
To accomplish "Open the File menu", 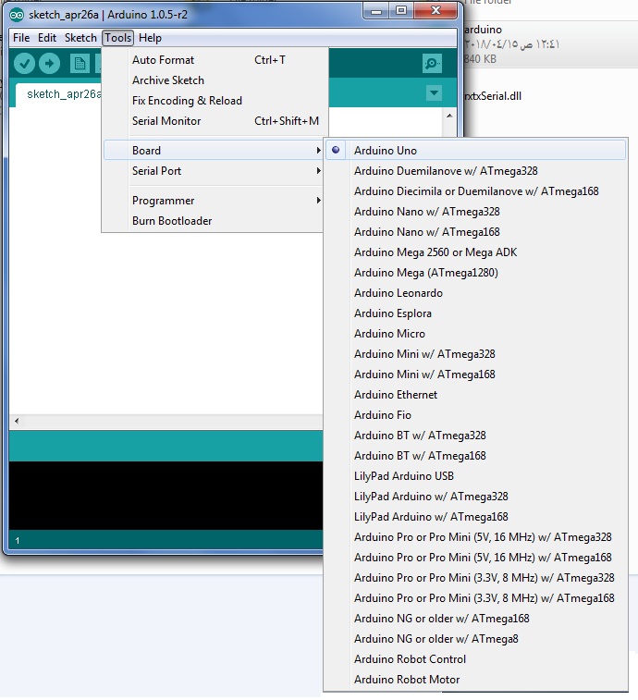I will (21, 38).
